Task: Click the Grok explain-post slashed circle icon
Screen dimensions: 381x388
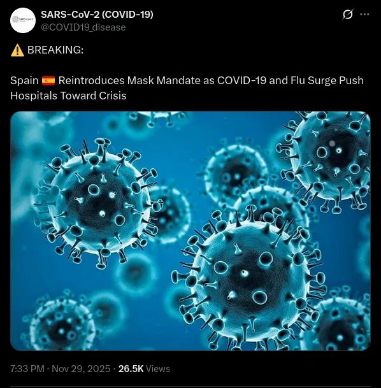Action: coord(347,15)
